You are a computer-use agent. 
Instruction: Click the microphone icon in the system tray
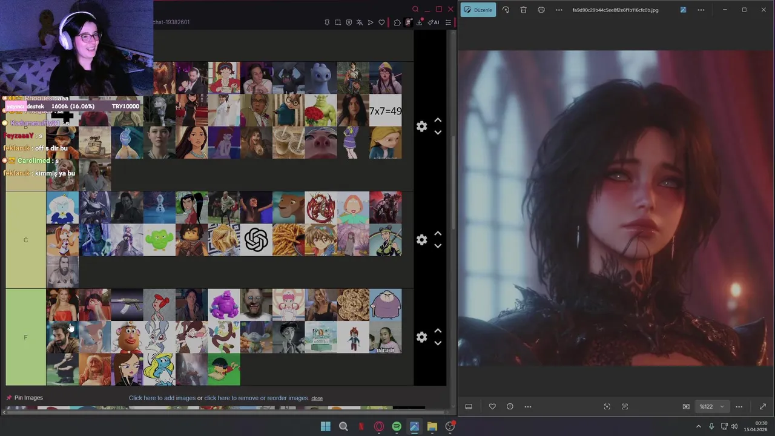(711, 426)
